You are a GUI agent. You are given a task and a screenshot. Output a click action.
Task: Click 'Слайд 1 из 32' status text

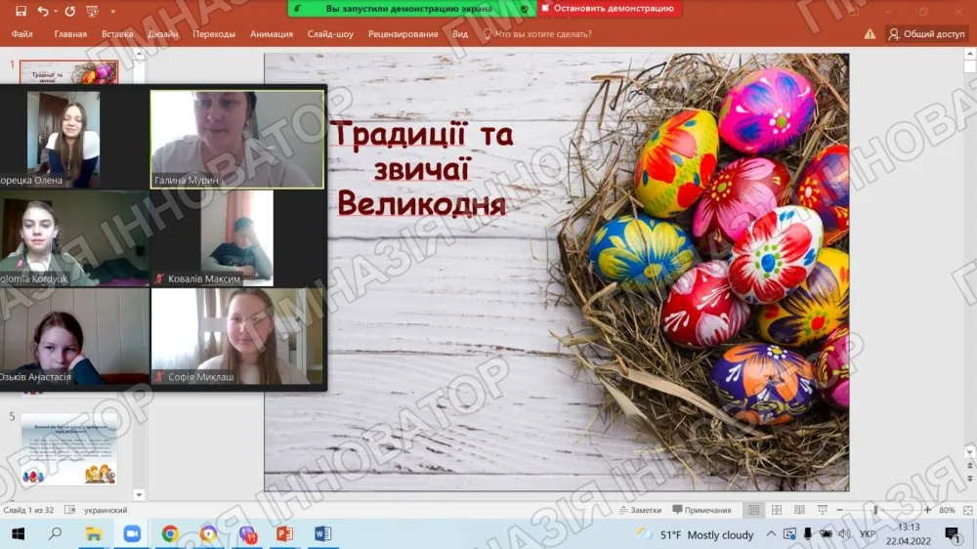tap(28, 510)
